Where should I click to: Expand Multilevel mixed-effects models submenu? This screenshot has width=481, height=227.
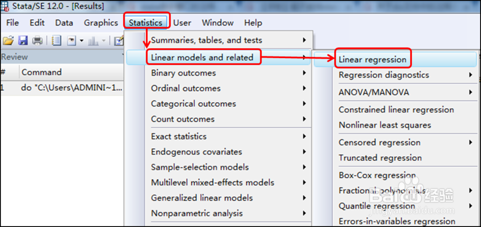219,183
